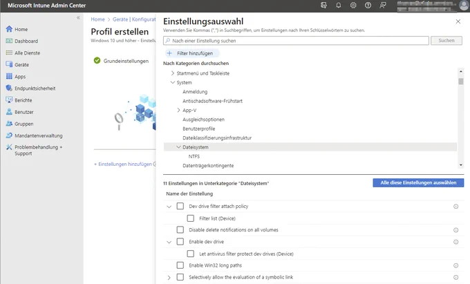Check Dev drive filter attach policy
This screenshot has height=284, width=470.
coord(180,206)
